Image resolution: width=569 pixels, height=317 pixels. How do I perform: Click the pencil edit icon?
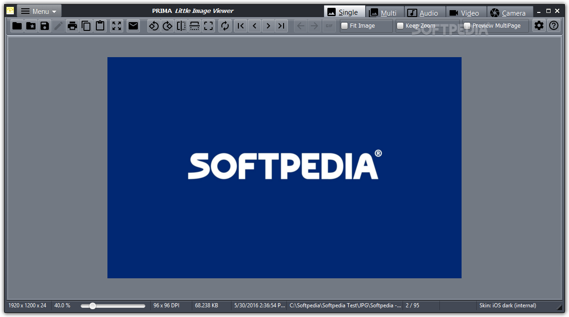coord(59,26)
